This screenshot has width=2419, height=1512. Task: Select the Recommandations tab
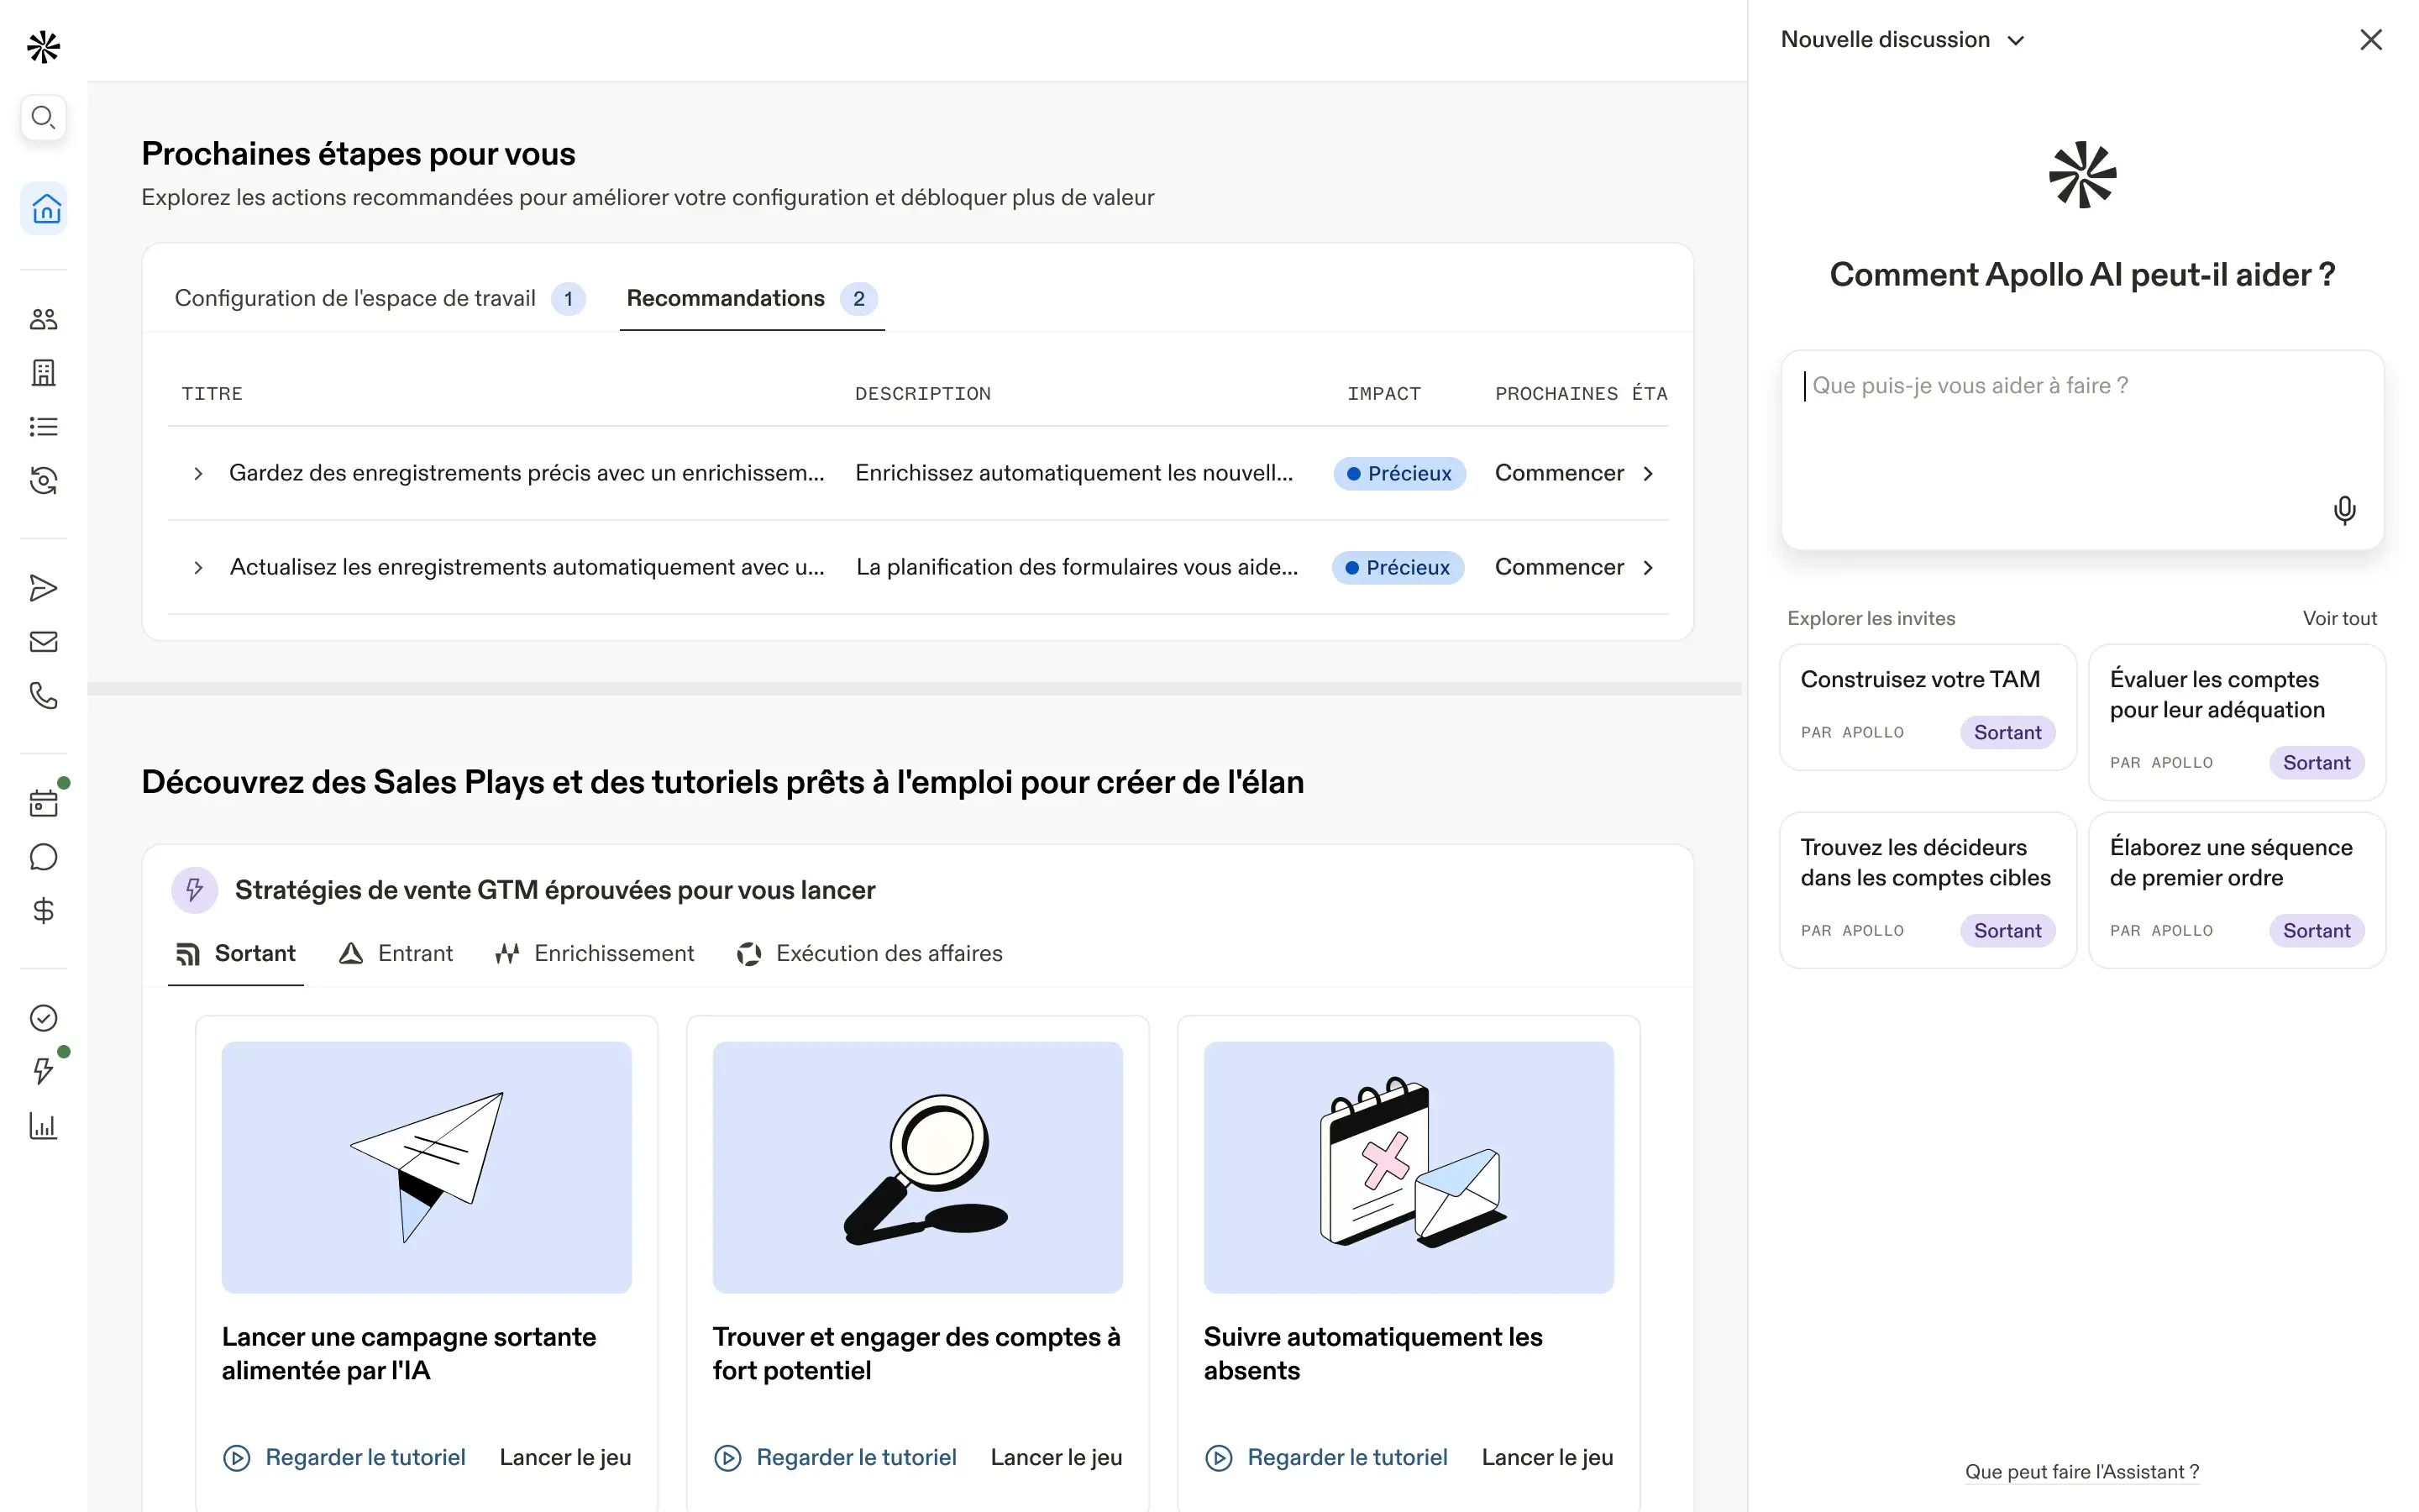752,299
